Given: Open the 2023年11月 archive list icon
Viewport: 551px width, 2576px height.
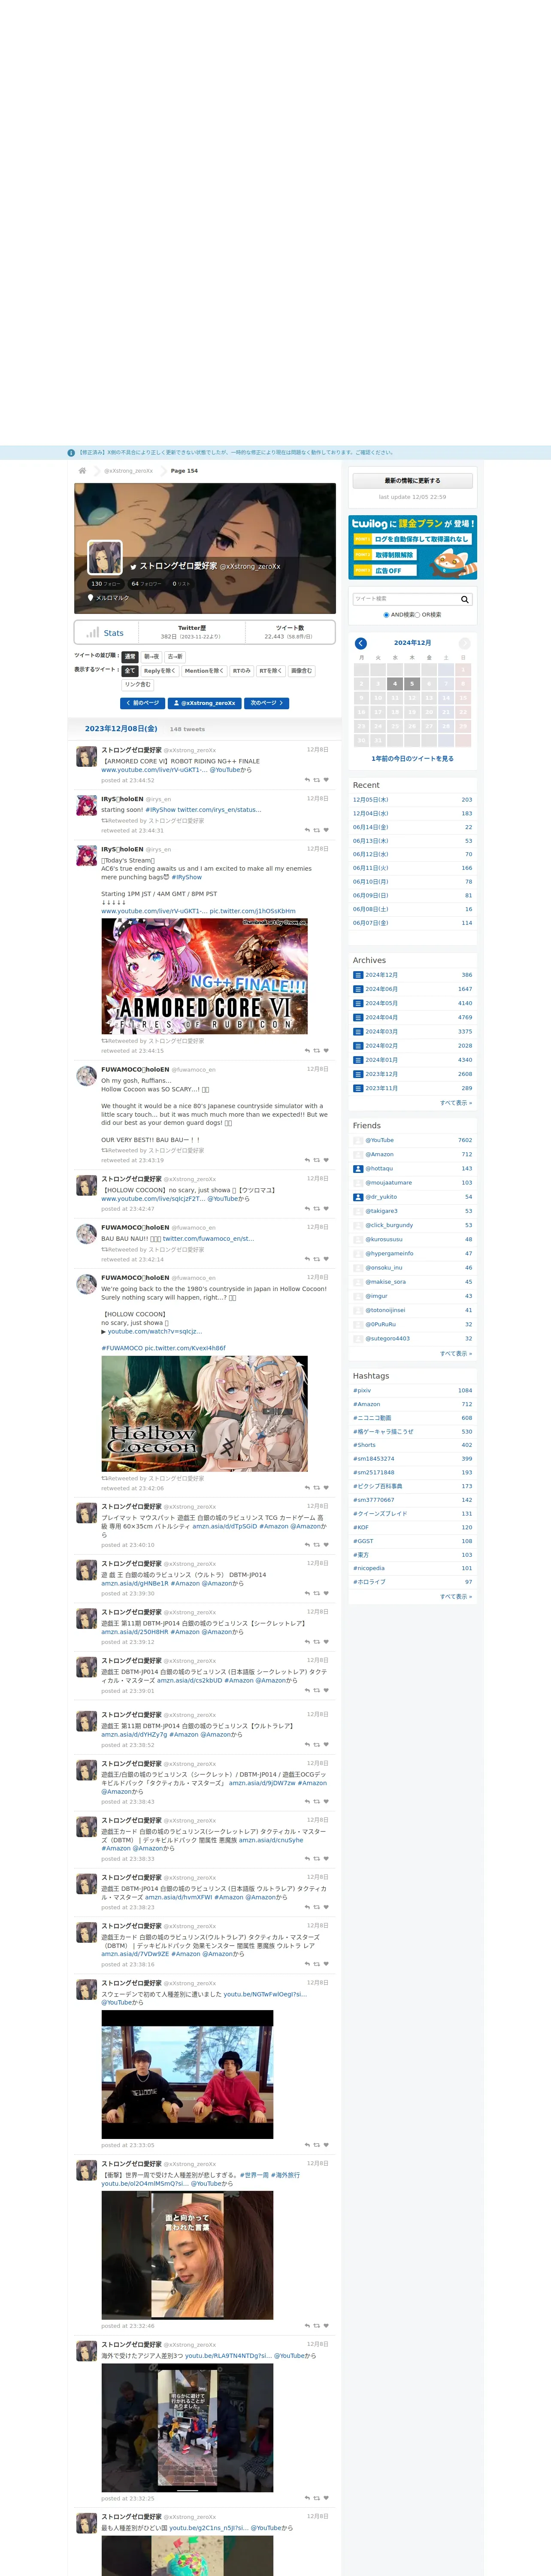Looking at the screenshot, I should point(358,1088).
